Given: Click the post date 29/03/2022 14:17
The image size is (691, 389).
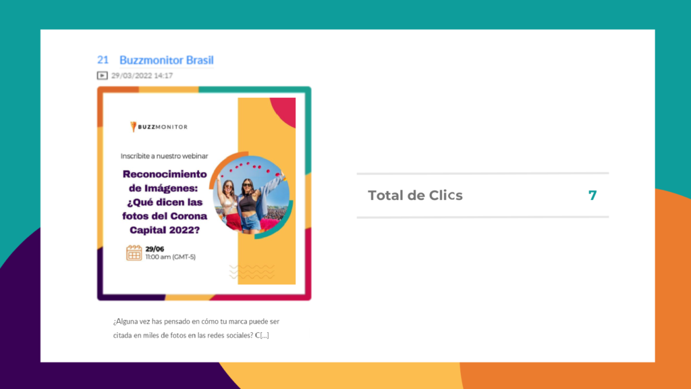Looking at the screenshot, I should (x=142, y=76).
